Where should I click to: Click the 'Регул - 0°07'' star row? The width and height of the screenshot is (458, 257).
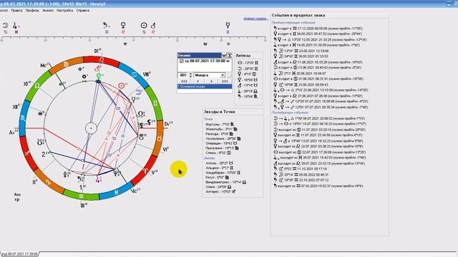point(218,177)
